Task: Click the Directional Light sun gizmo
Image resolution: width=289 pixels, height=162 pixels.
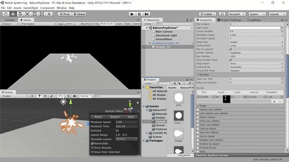Action: pos(63,102)
